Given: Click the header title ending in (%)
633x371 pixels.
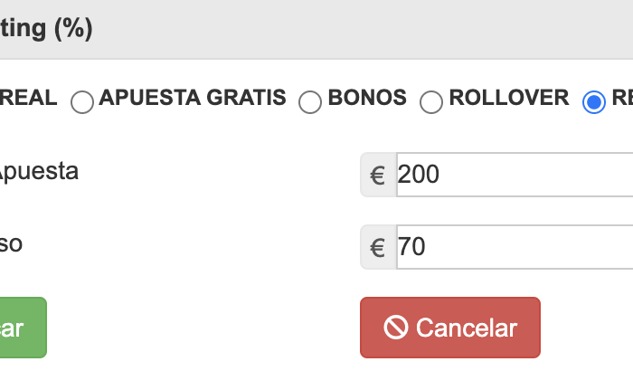Looking at the screenshot, I should click(46, 29).
